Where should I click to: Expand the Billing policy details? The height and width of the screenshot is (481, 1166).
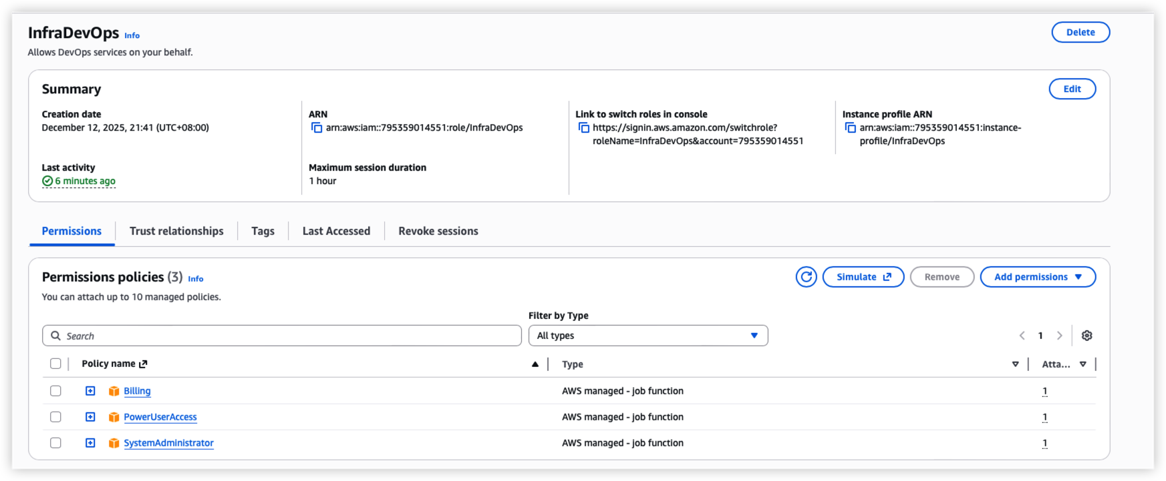click(90, 391)
